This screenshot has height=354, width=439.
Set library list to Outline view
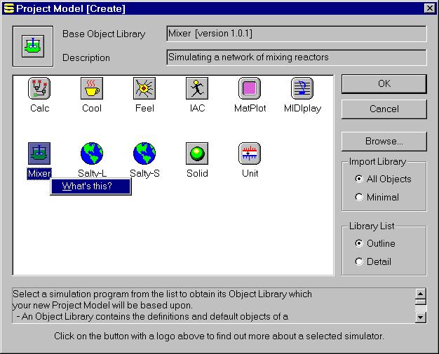tap(360, 243)
